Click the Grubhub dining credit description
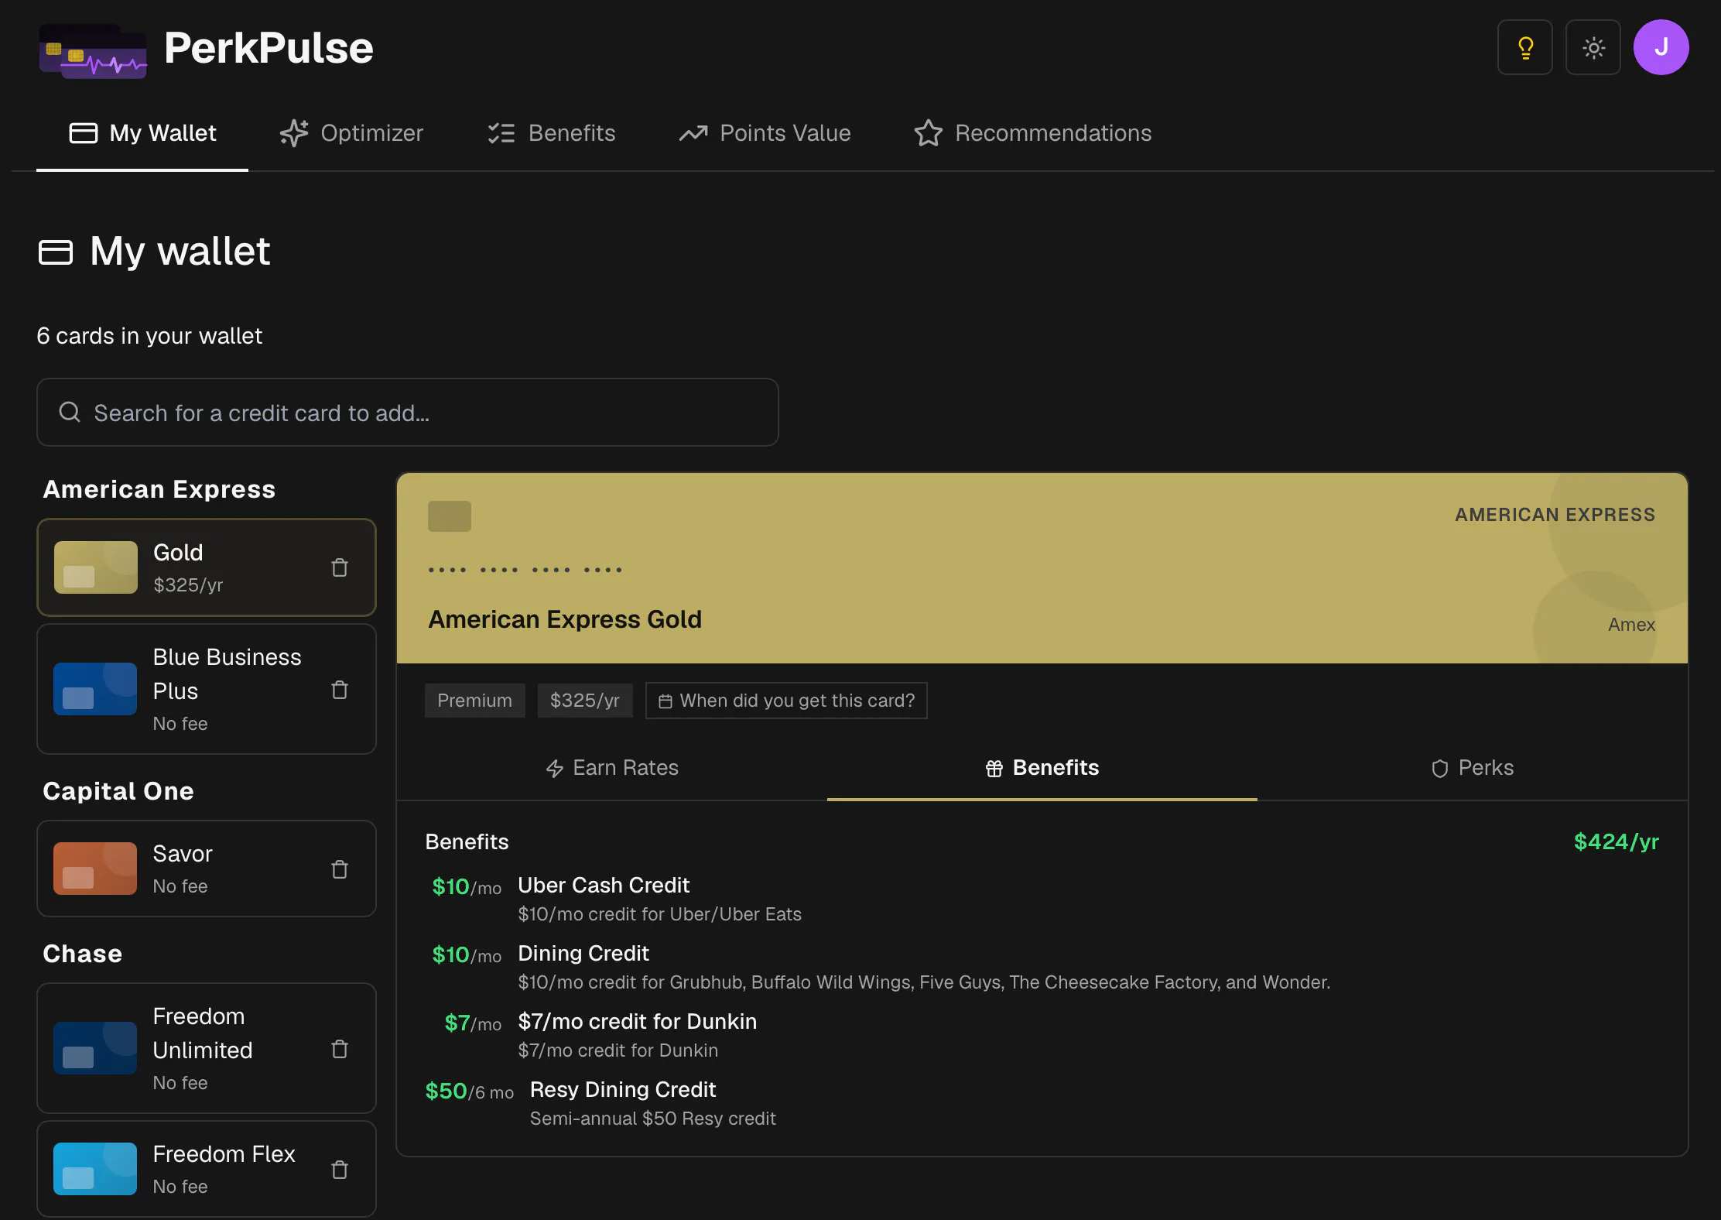This screenshot has width=1721, height=1220. click(x=924, y=982)
